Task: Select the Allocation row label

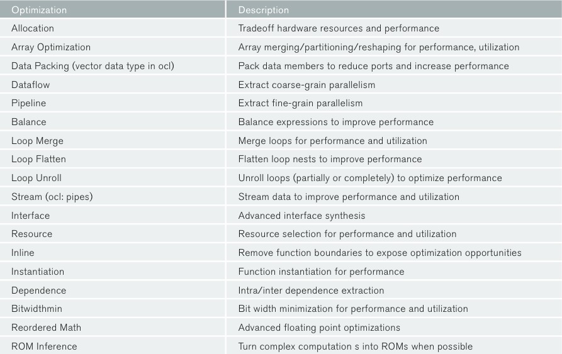Action: 33,28
